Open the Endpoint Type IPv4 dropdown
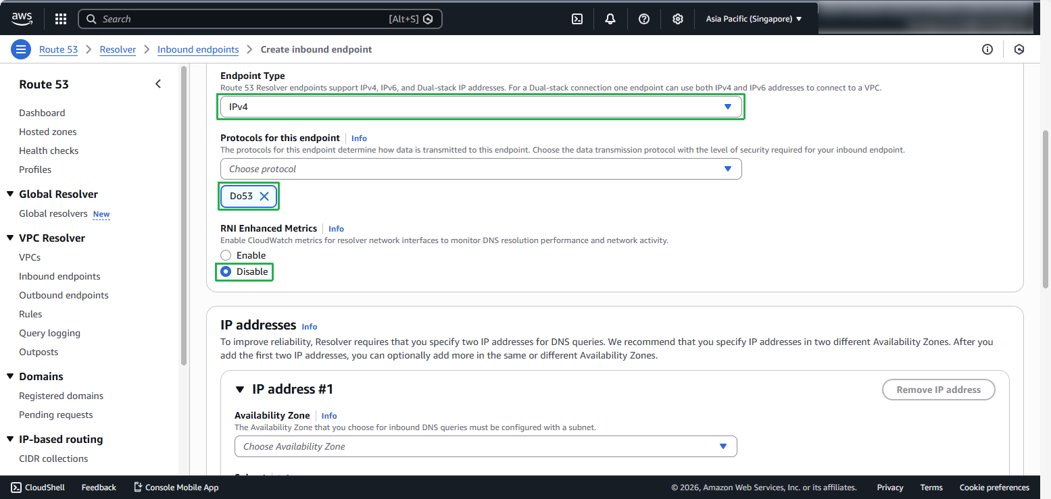The image size is (1051, 499). pyautogui.click(x=481, y=107)
